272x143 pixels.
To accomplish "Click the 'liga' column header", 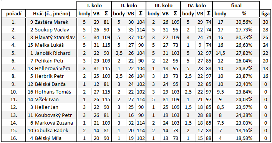I will [x=265, y=13].
